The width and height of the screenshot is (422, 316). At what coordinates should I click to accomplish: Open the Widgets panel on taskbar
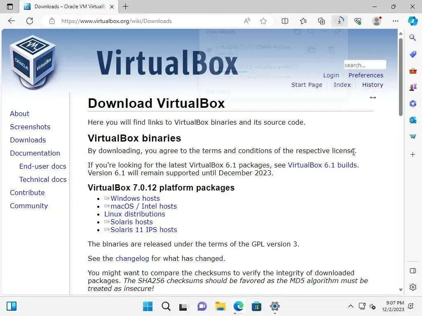(x=12, y=306)
